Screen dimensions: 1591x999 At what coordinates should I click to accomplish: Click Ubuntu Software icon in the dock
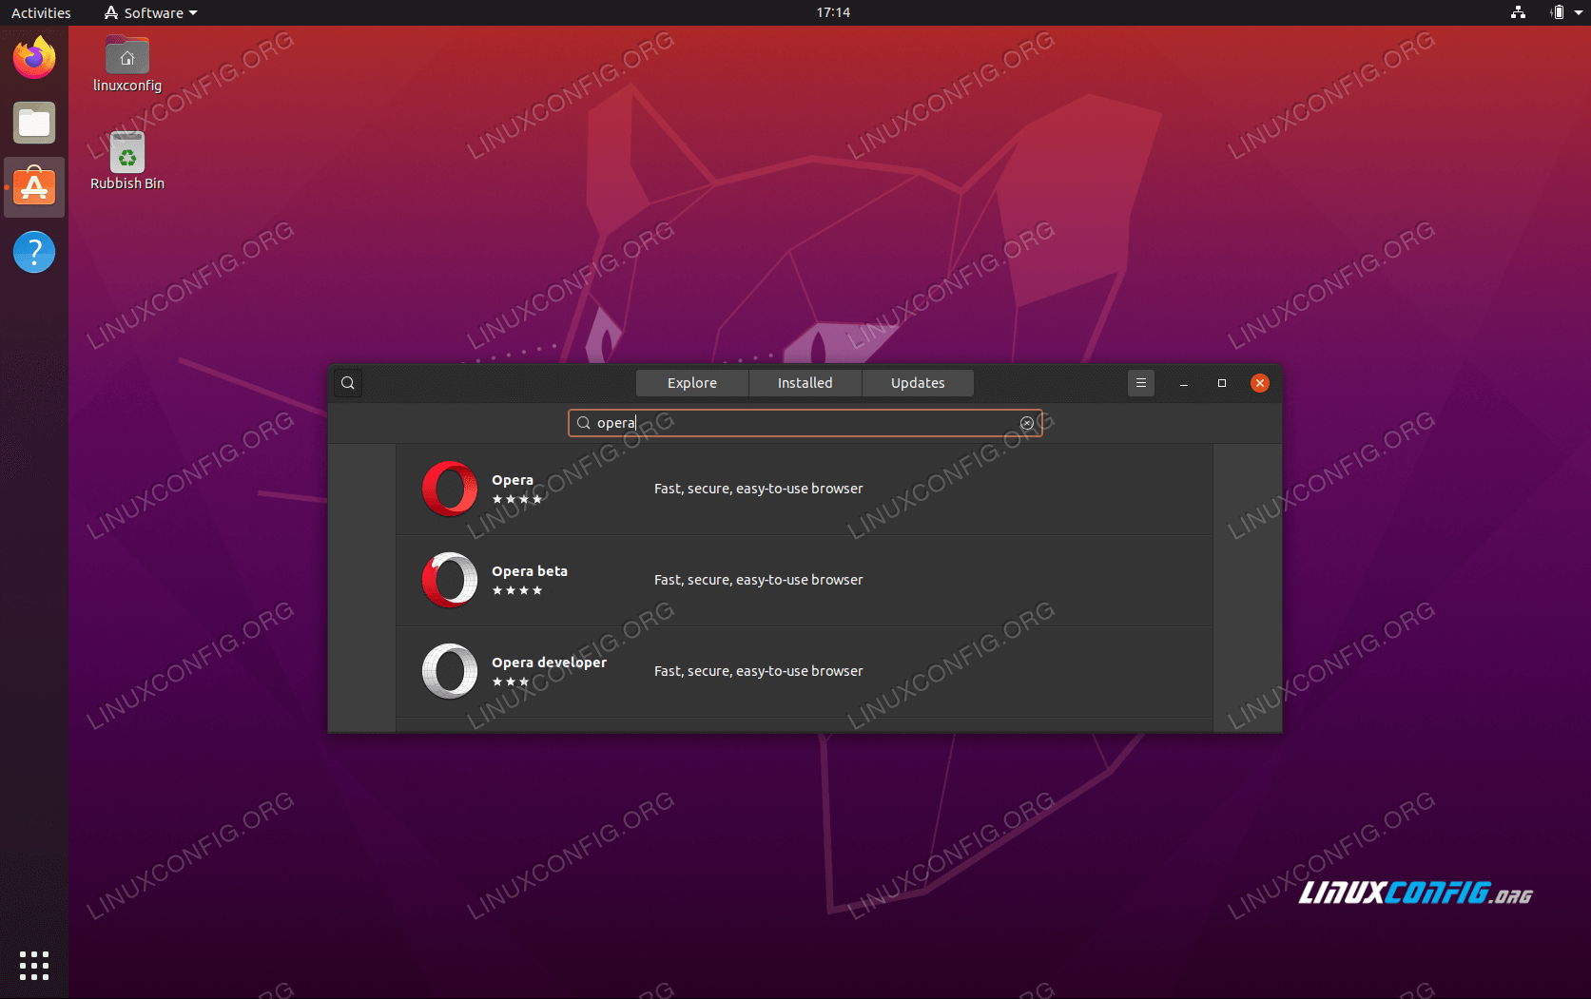(x=34, y=187)
